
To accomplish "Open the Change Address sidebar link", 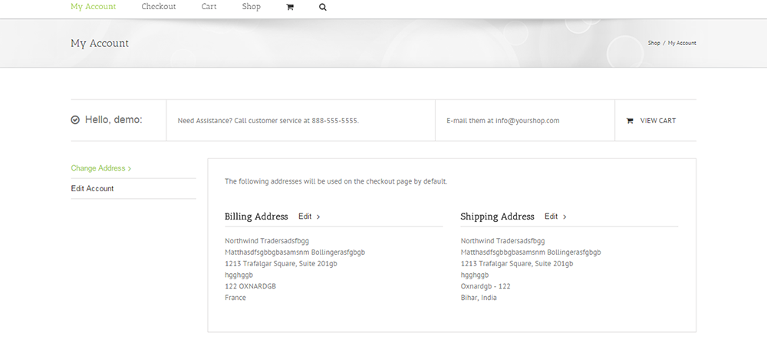I will click(98, 168).
